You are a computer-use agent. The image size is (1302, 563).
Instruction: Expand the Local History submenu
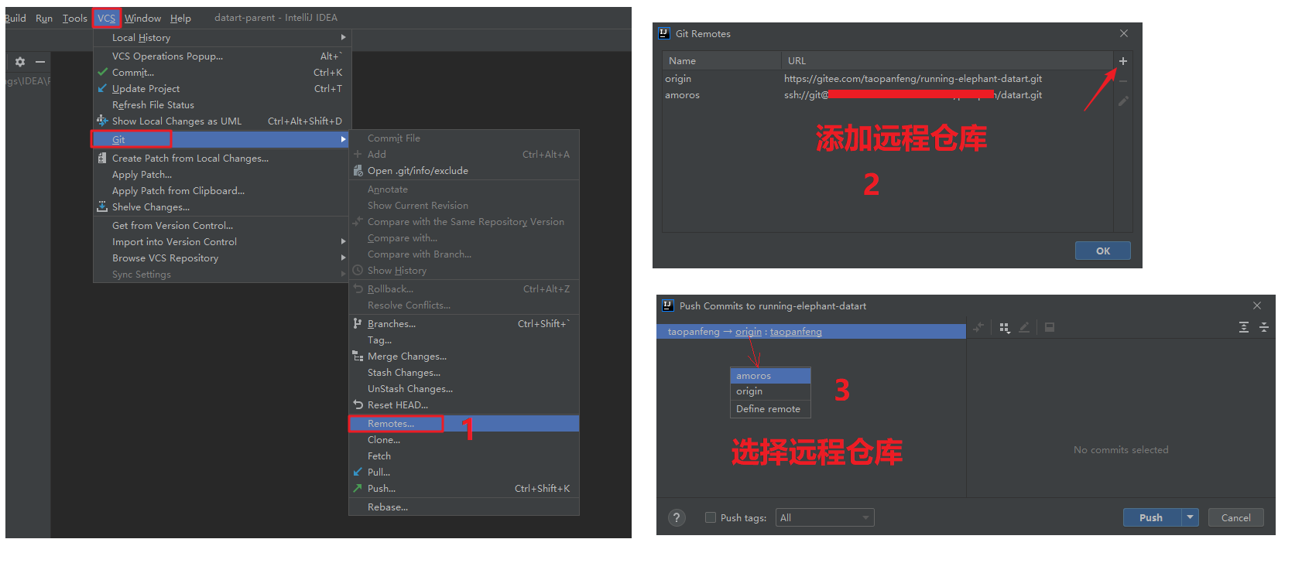pos(221,37)
